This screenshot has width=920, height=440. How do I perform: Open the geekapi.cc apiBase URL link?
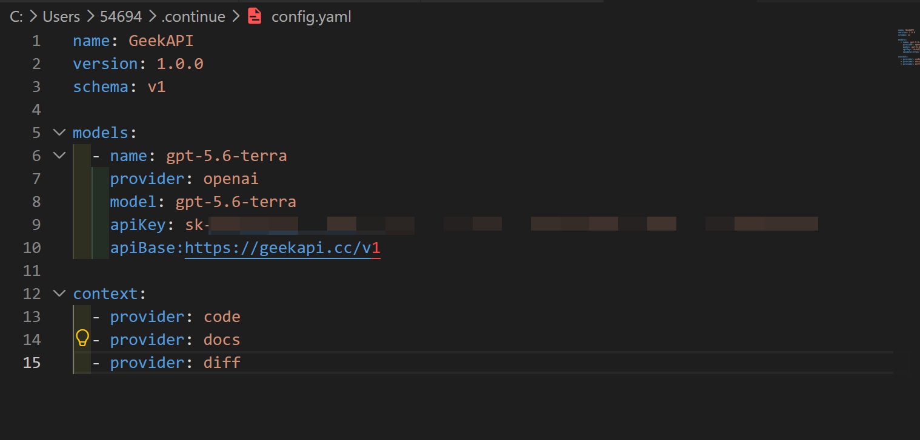click(282, 248)
